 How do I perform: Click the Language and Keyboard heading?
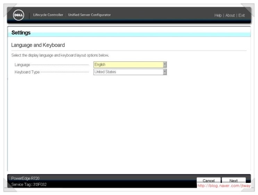click(x=38, y=45)
